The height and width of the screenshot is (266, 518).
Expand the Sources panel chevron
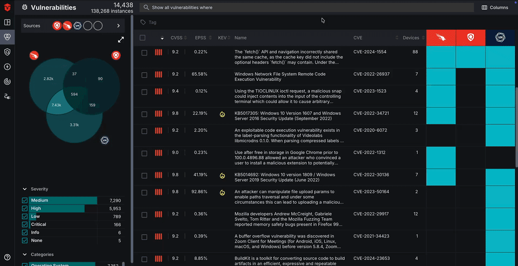tap(118, 26)
